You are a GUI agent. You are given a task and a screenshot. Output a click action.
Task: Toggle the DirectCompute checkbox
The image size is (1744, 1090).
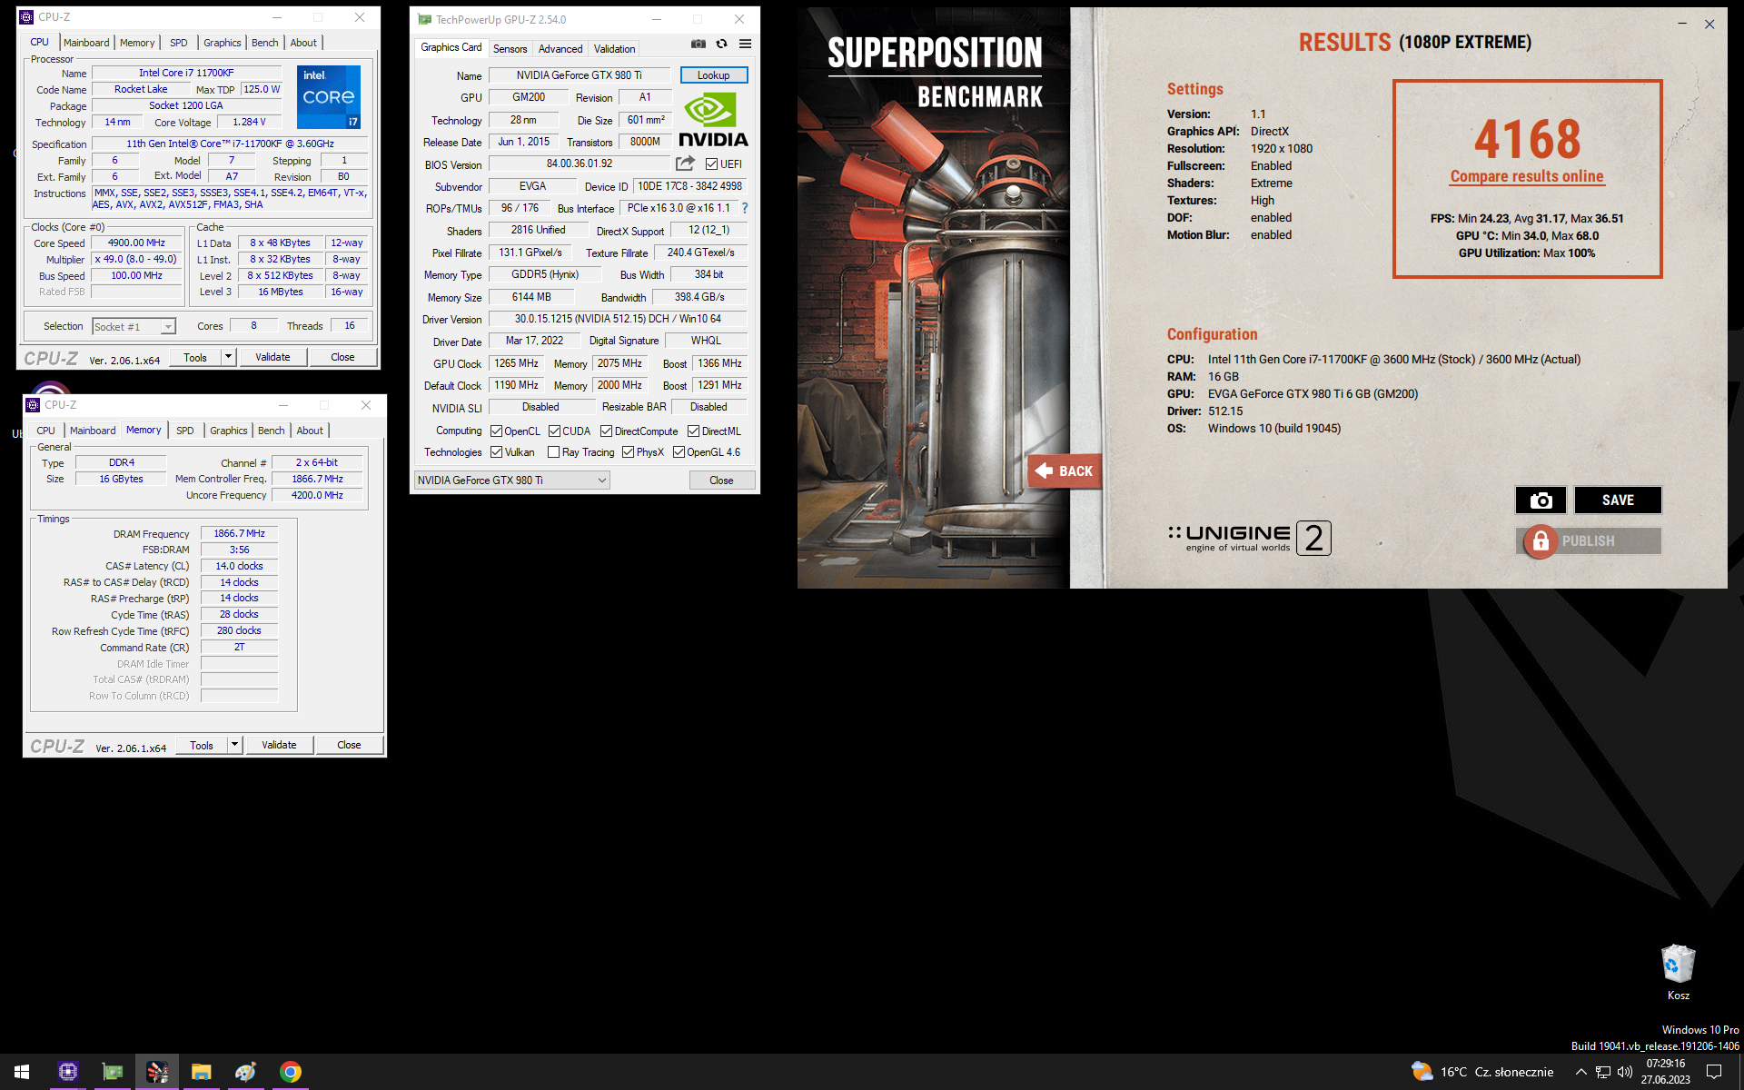coord(606,431)
